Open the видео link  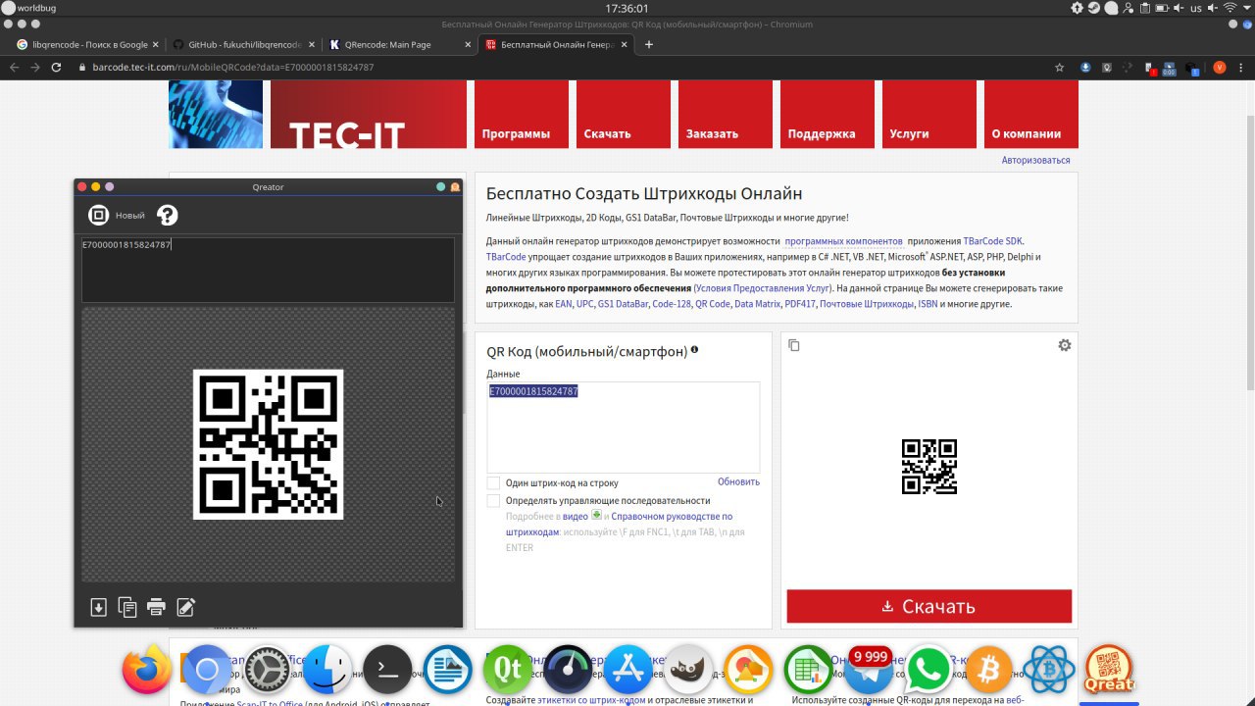[x=575, y=516]
